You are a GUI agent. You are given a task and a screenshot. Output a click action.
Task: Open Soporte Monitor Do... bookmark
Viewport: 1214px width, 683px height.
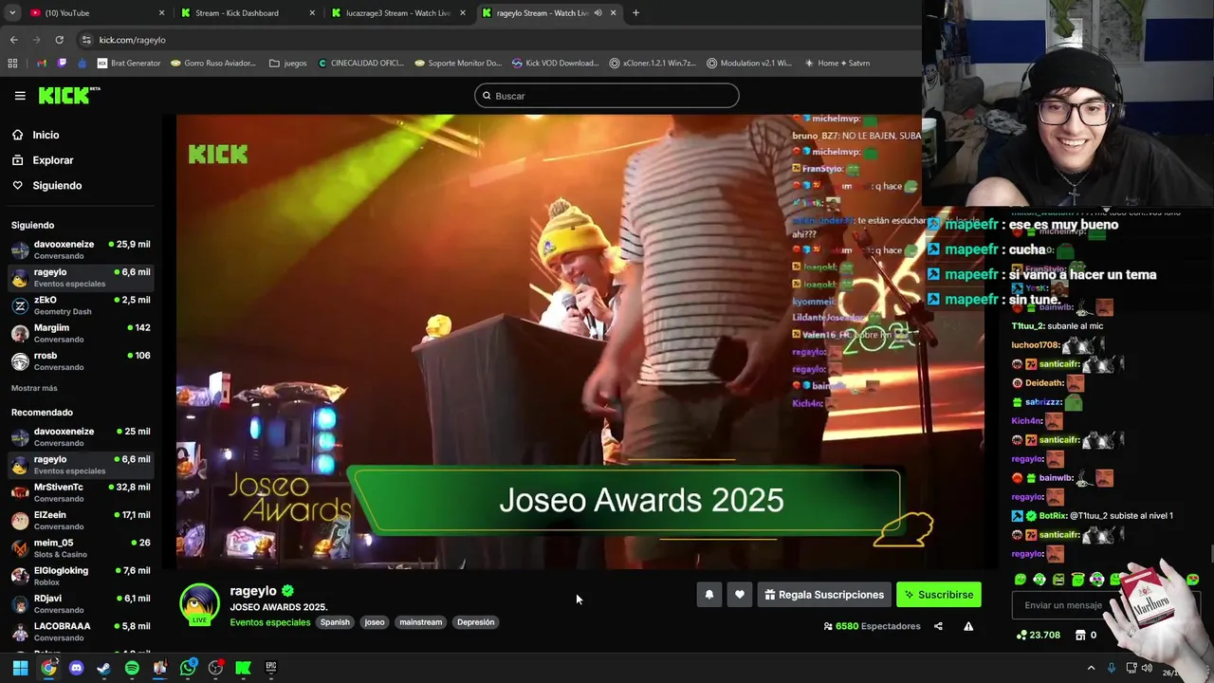coord(458,64)
